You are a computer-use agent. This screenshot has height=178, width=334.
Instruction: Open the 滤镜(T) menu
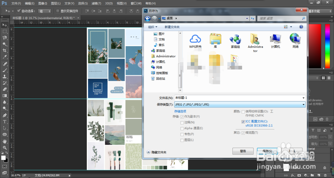tap(96, 3)
